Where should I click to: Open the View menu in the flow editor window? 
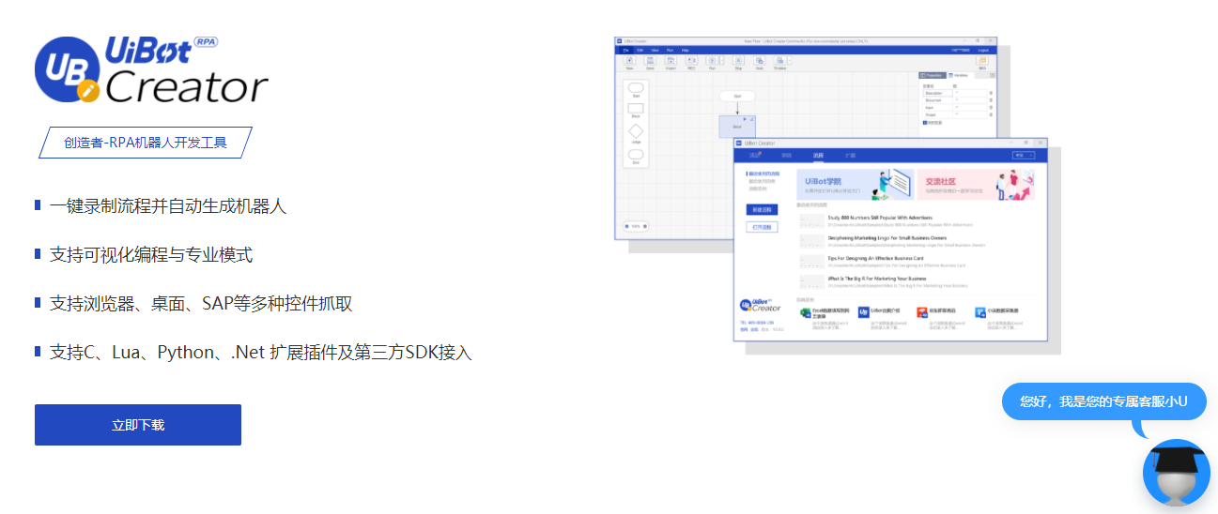[x=655, y=50]
